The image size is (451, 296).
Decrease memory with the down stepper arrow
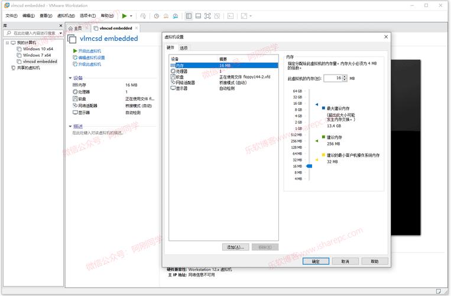(345, 80)
